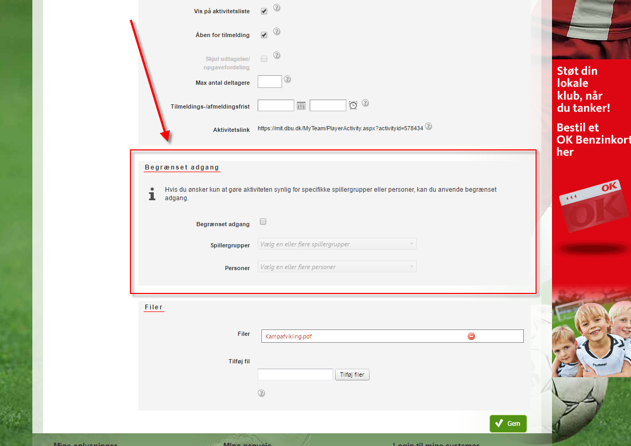
Task: Enable the Begrænset adgang checkbox
Action: [x=263, y=222]
